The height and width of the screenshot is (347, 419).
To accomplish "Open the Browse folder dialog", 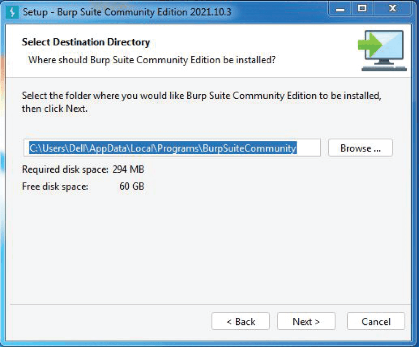I will [x=360, y=148].
